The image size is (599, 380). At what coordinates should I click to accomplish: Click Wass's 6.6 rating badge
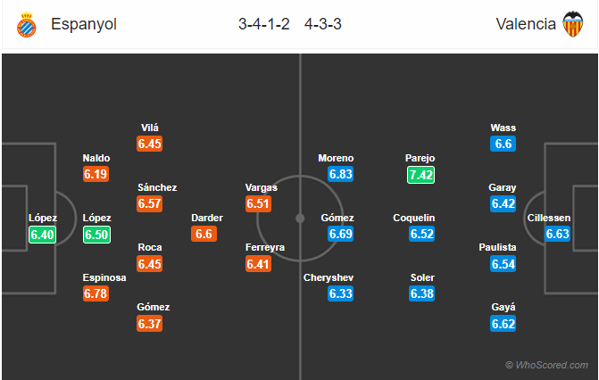[x=503, y=144]
